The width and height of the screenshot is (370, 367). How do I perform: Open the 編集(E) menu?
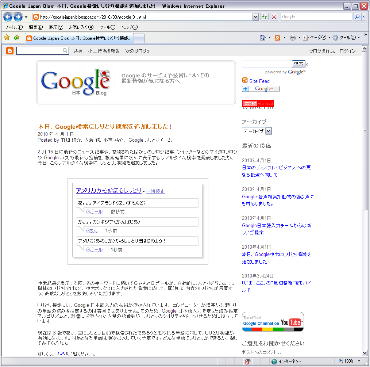point(36,27)
